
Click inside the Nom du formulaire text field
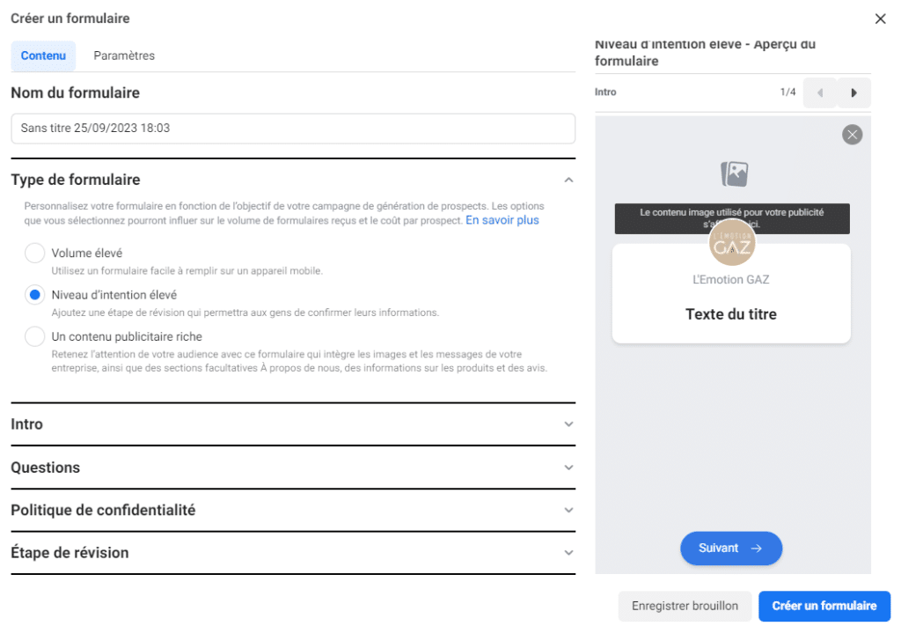(x=292, y=129)
